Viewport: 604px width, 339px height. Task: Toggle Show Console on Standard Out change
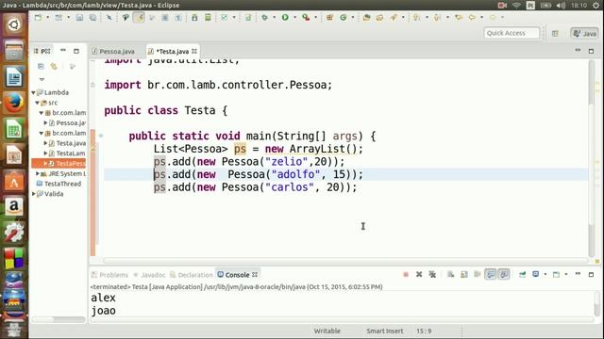click(x=491, y=274)
